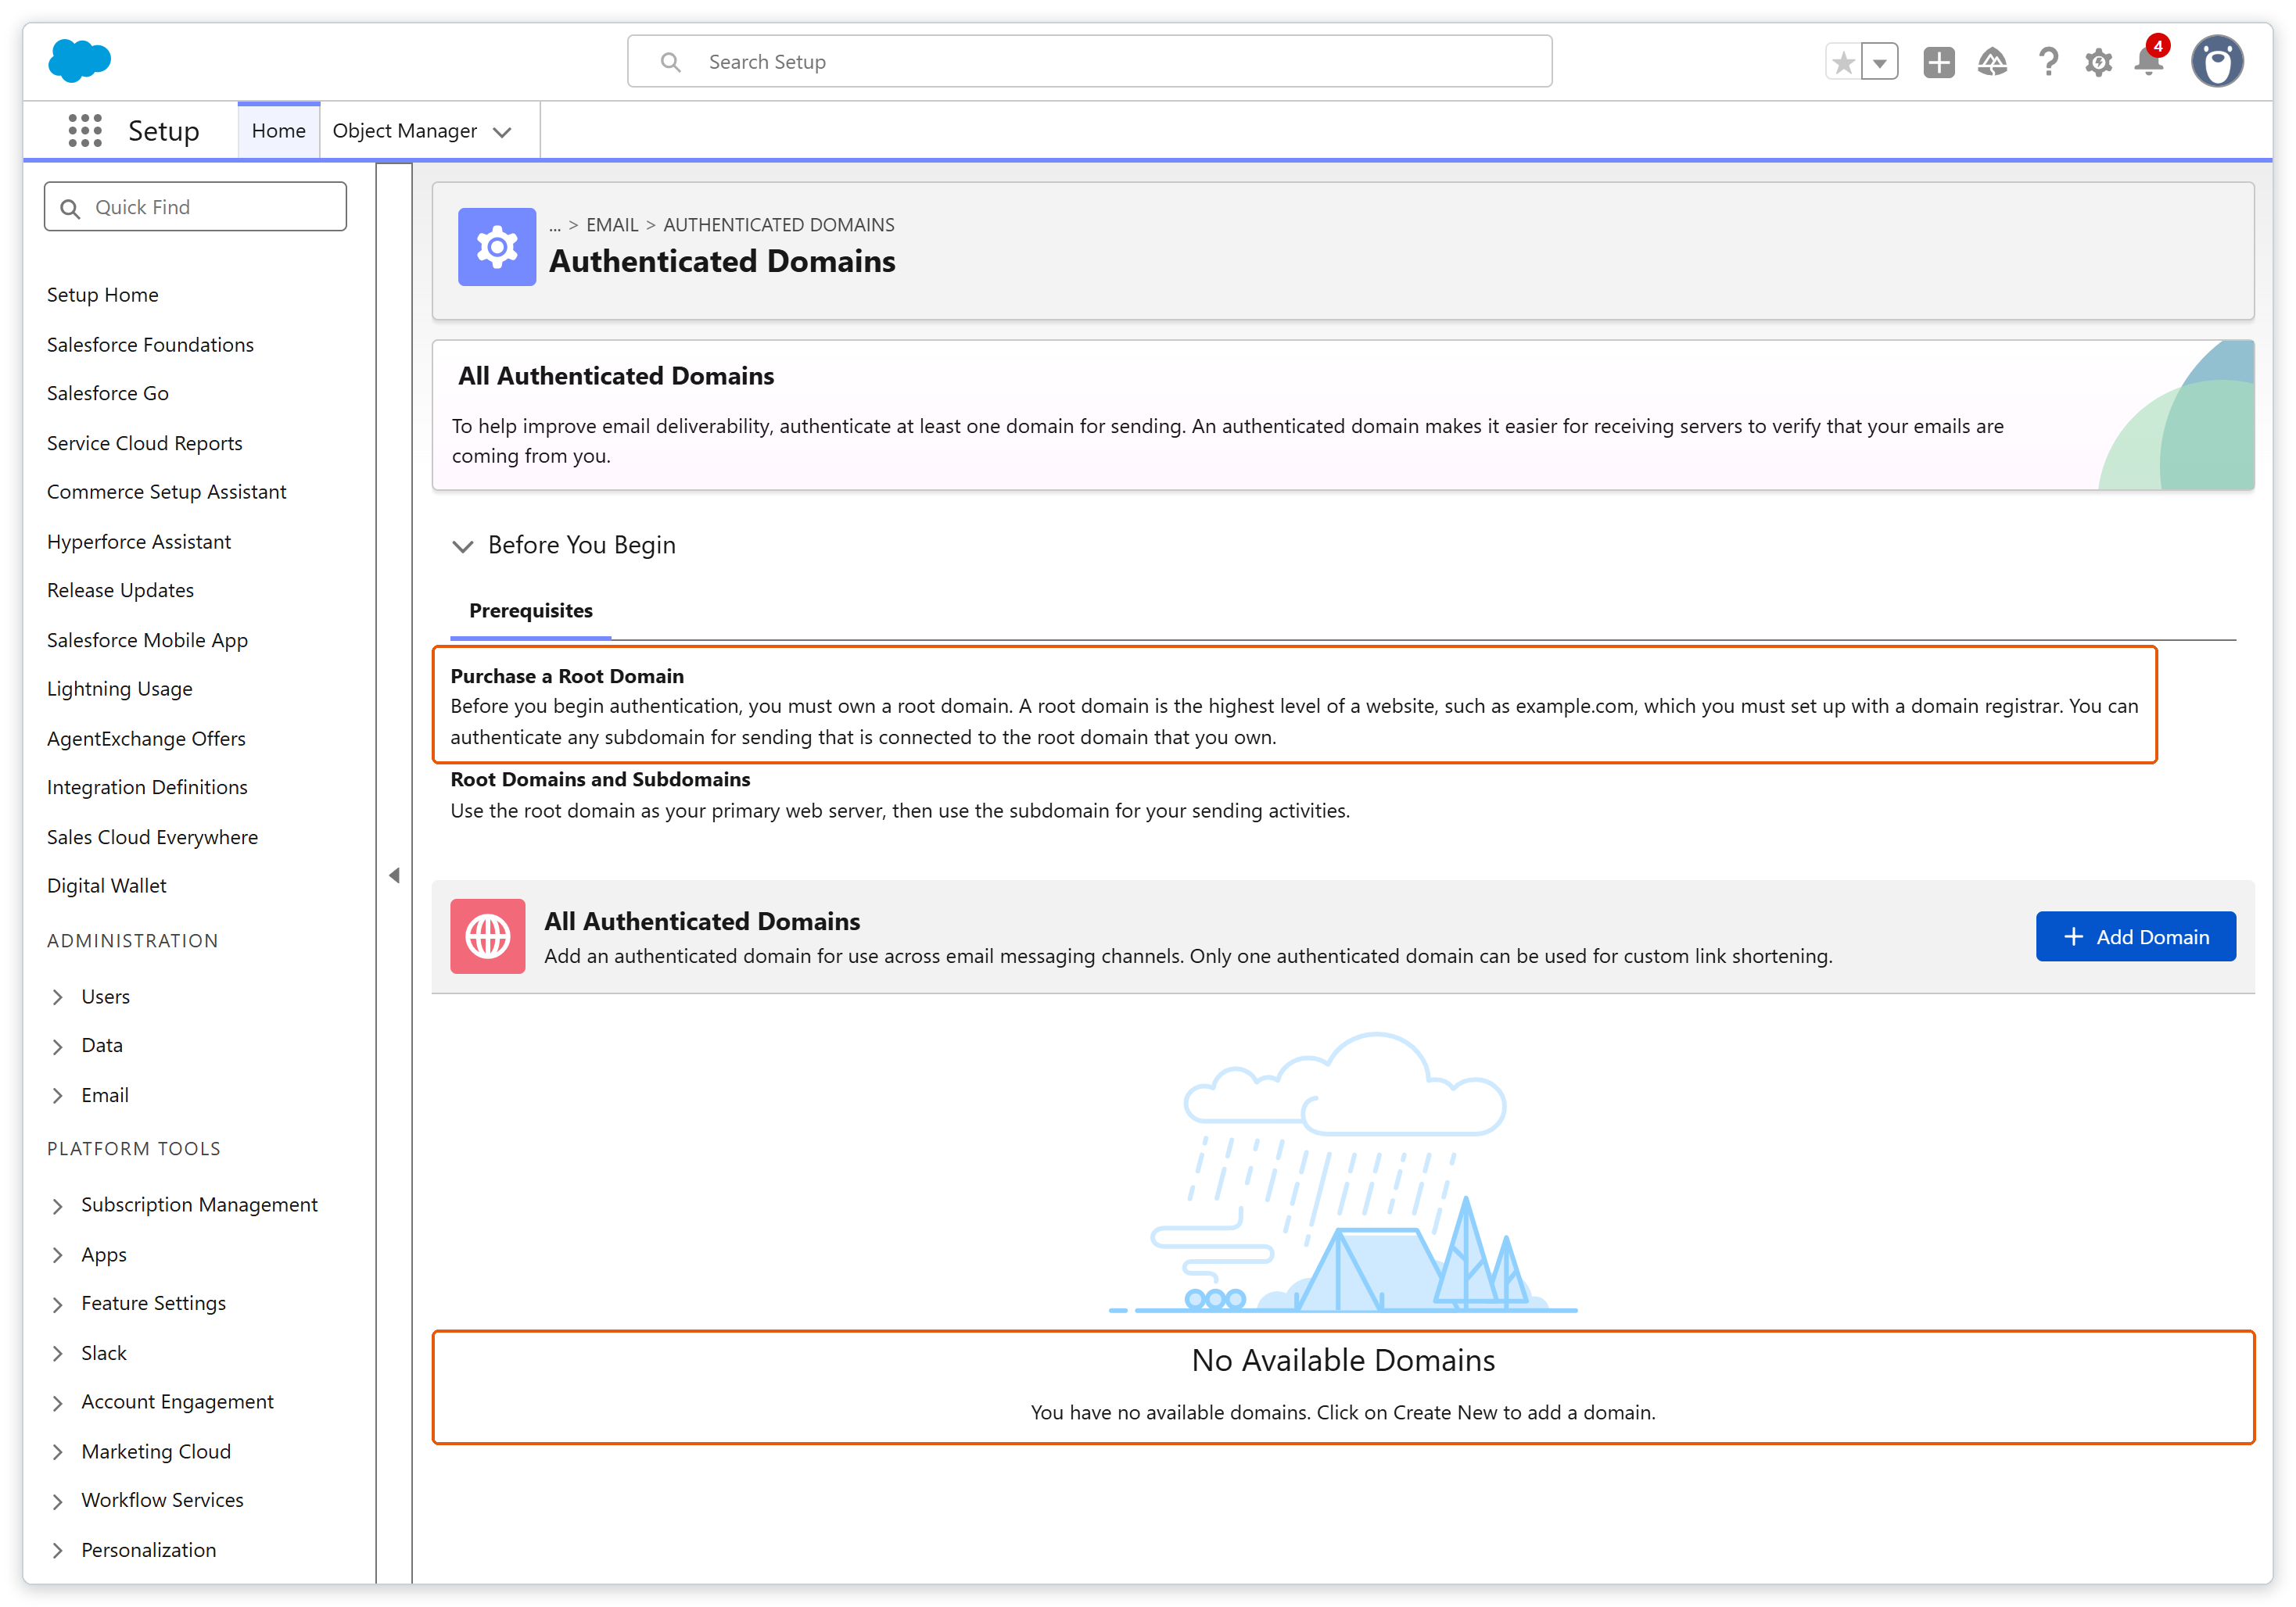
Task: Focus the Quick Find input
Action: pyautogui.click(x=196, y=208)
